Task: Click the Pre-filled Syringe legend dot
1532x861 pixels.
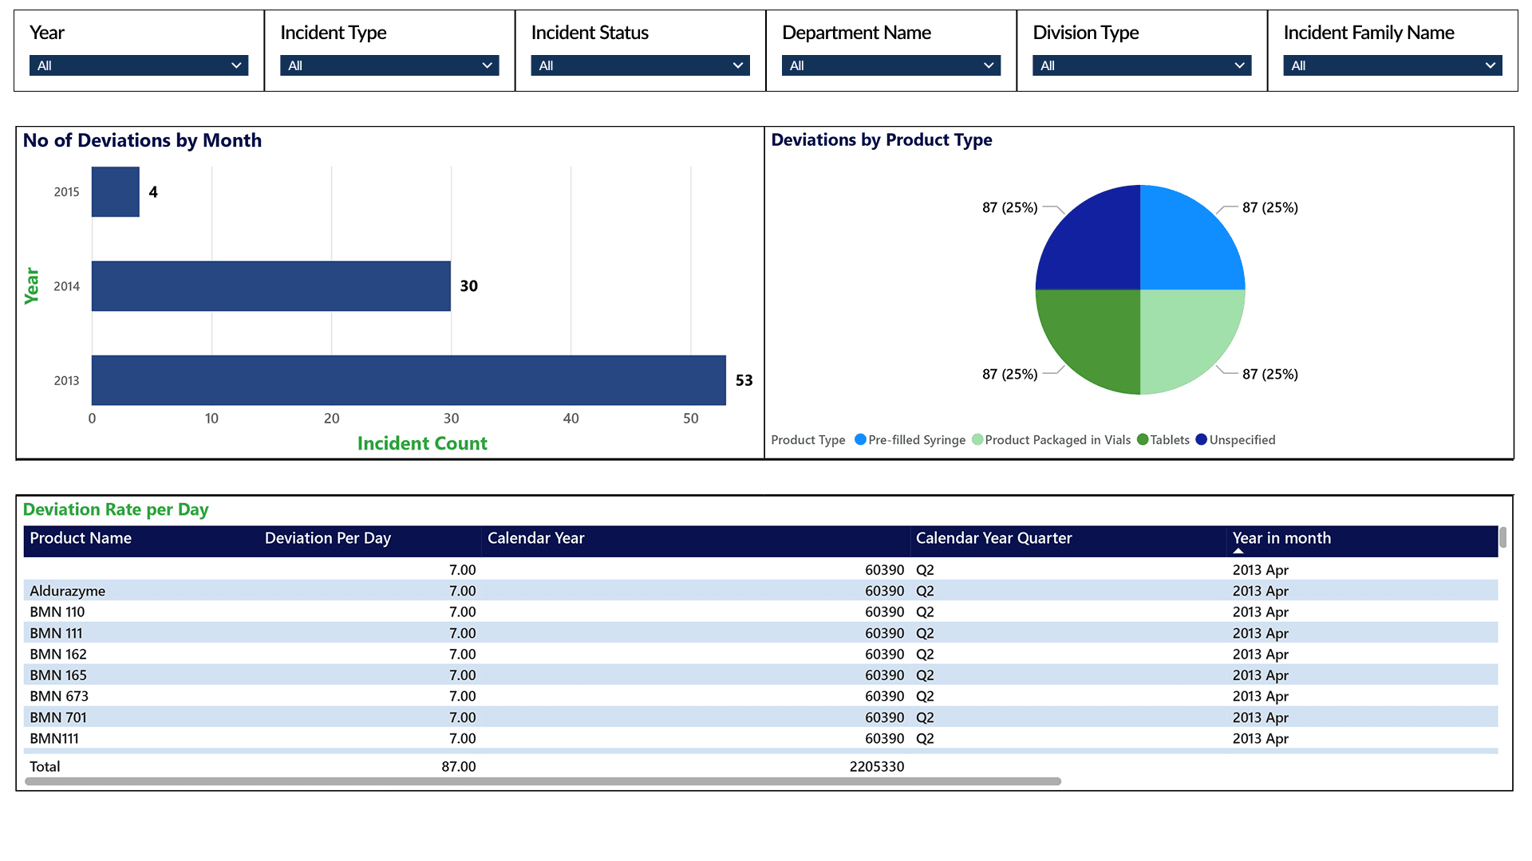Action: click(x=860, y=439)
